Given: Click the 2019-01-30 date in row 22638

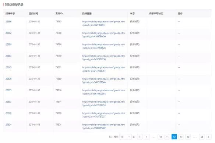Looking at the screenshot, I should click(34, 79).
